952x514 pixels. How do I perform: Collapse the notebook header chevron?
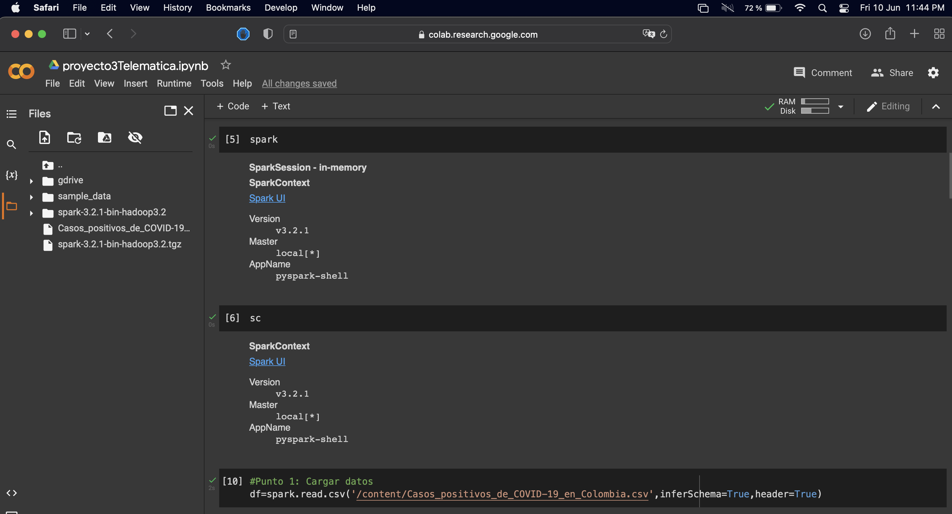click(936, 107)
